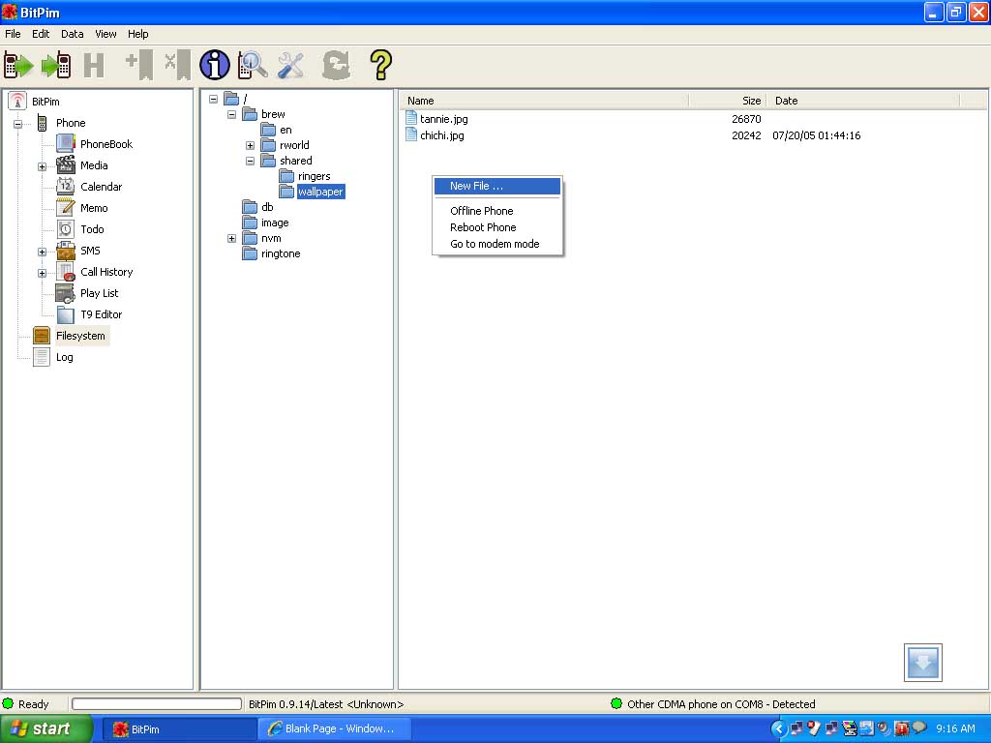The image size is (991, 743).
Task: Open the T9 Editor icon
Action: coord(66,314)
